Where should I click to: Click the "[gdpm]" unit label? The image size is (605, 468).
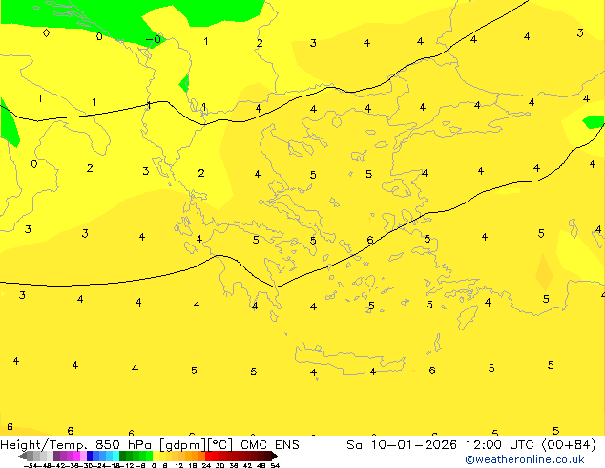click(183, 445)
